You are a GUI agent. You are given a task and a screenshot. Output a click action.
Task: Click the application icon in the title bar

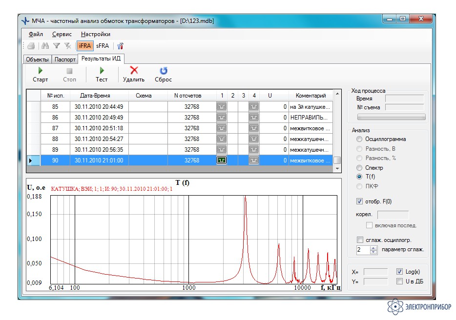point(26,21)
